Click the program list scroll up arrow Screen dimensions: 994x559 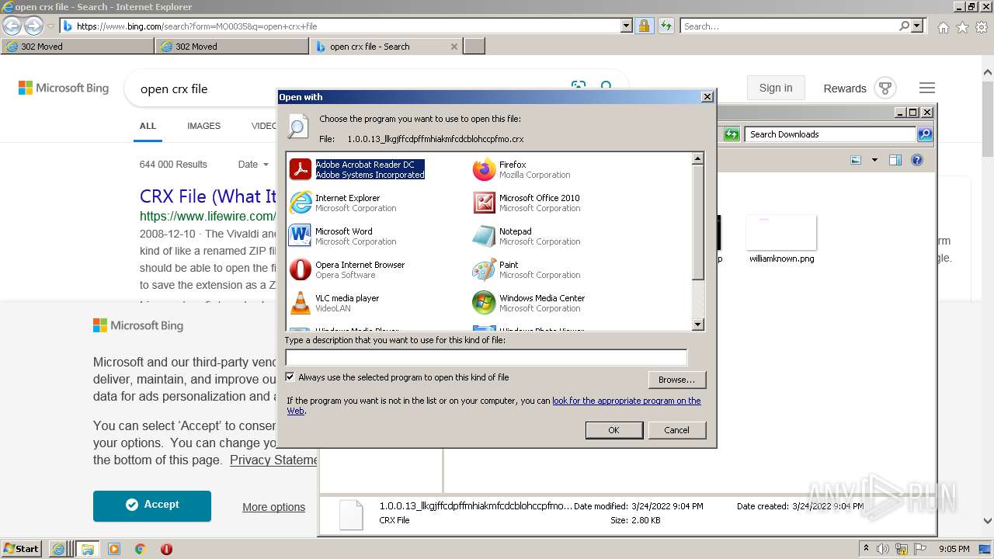tap(697, 158)
